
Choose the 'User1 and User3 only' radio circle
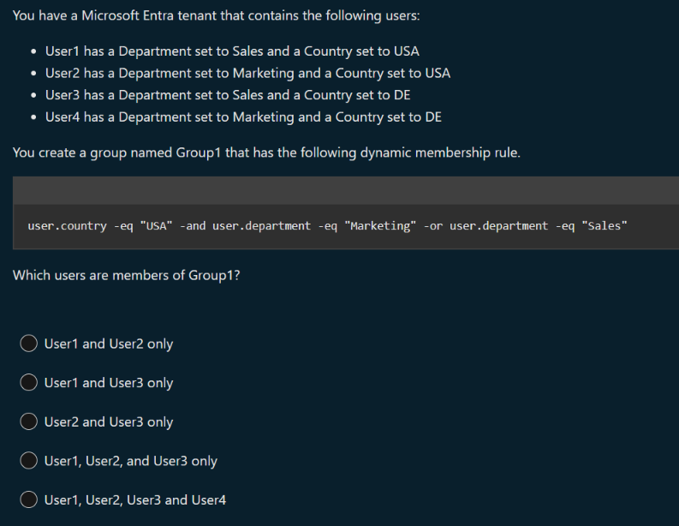pos(29,383)
